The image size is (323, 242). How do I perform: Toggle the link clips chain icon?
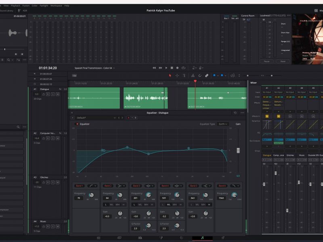click(x=207, y=75)
